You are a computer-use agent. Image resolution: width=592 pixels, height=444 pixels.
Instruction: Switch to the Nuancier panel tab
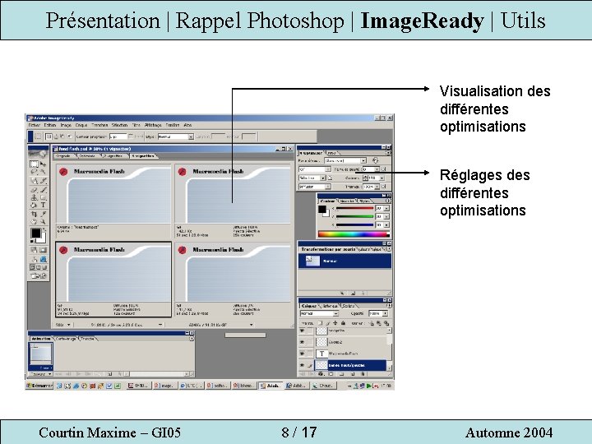coord(347,201)
